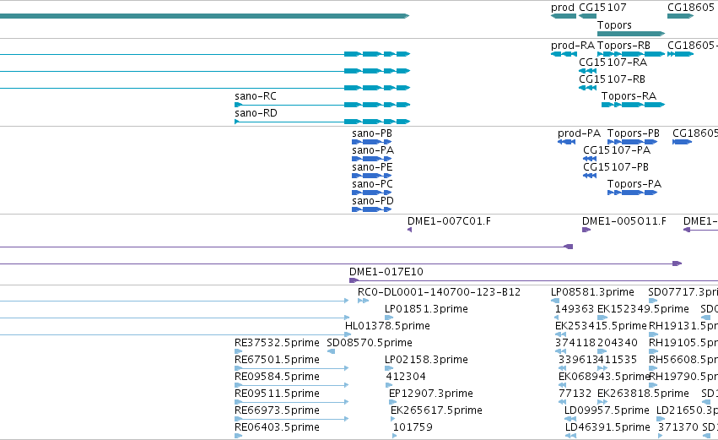
Task: Click the EP12907.3prime EST label
Action: [431, 394]
